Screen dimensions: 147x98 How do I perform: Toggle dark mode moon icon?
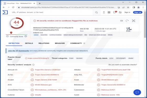coord(120,12)
